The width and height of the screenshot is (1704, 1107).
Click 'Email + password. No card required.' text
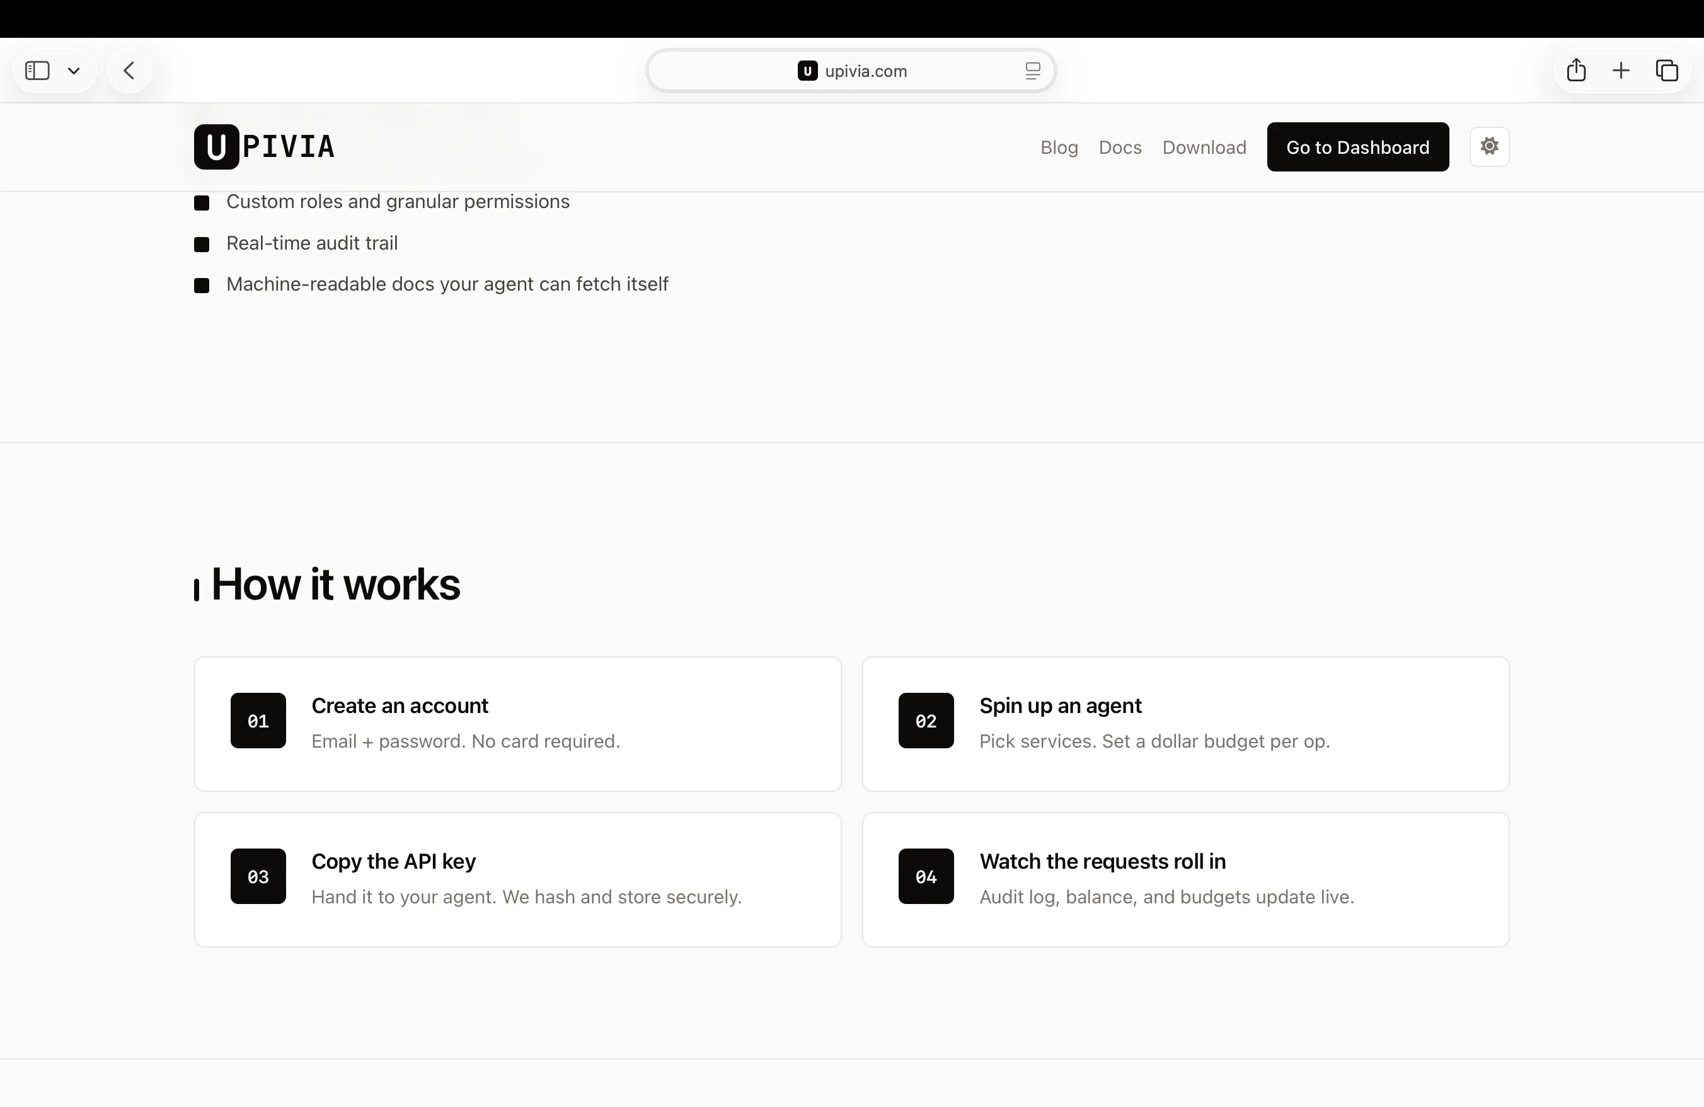click(x=465, y=741)
